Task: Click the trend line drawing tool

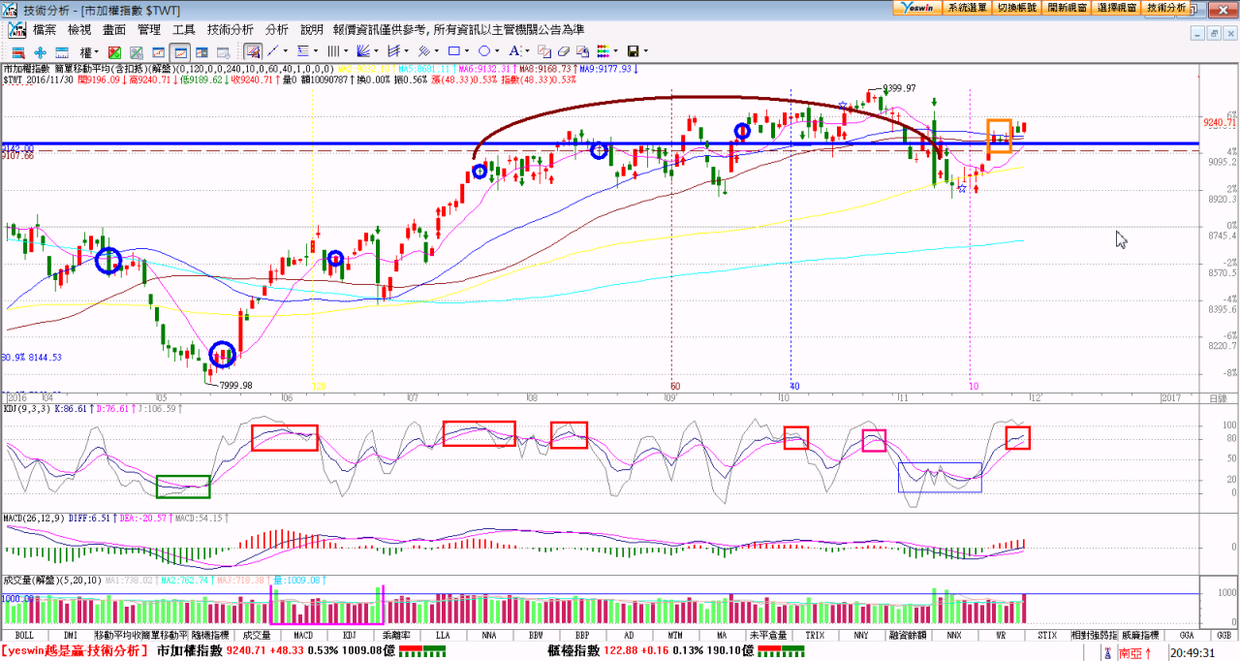Action: pos(274,51)
